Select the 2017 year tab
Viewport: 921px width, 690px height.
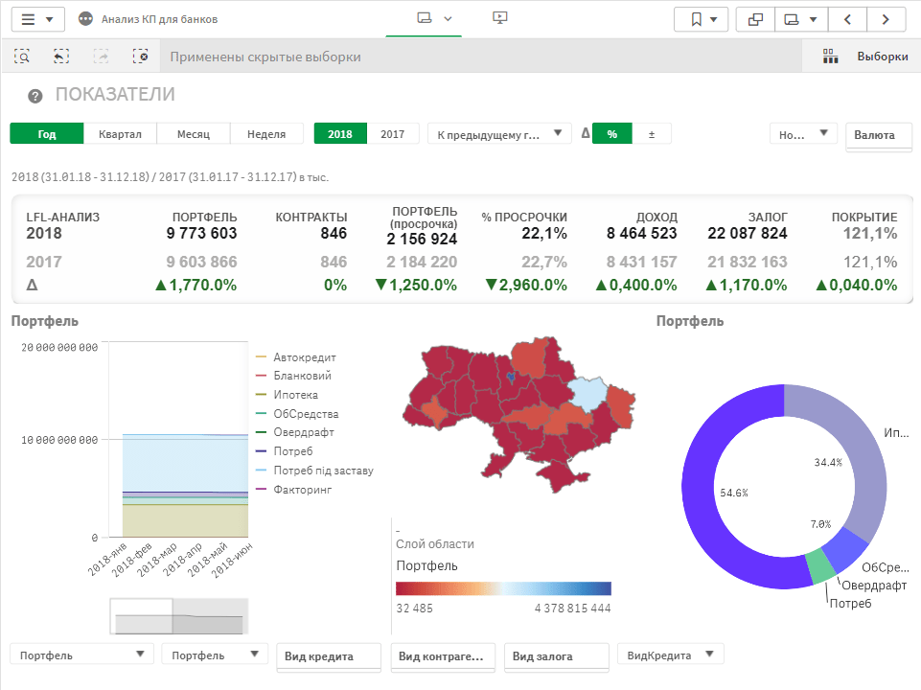pyautogui.click(x=392, y=134)
